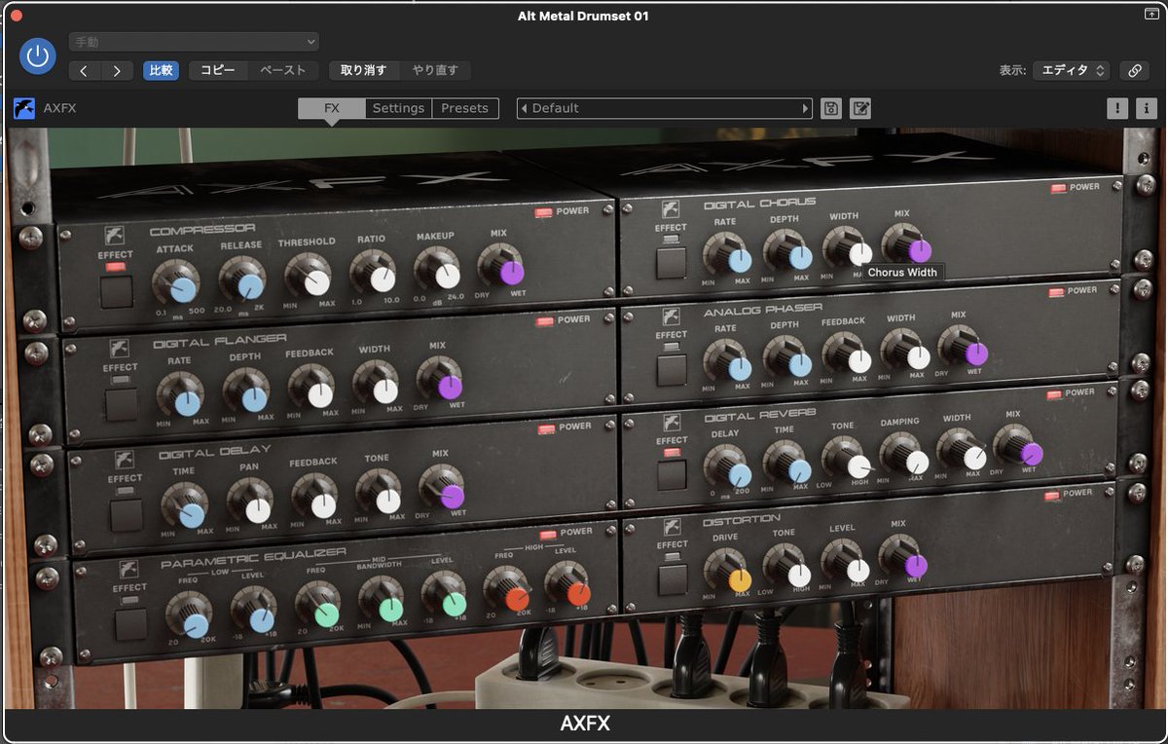1168x744 pixels.
Task: Click the Compressor Release knob
Action: [x=243, y=279]
